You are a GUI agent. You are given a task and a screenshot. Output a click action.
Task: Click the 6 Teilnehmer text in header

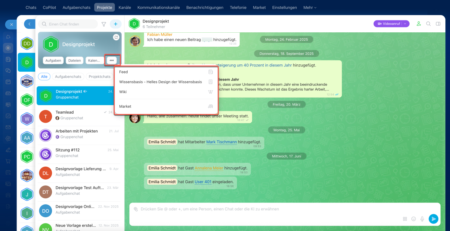coord(154,27)
